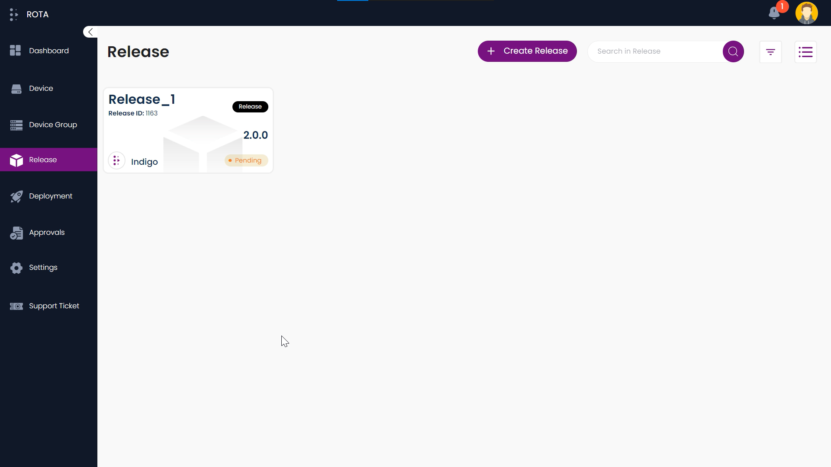Click the Support Ticket sidebar icon
The image size is (831, 467).
coord(16,306)
